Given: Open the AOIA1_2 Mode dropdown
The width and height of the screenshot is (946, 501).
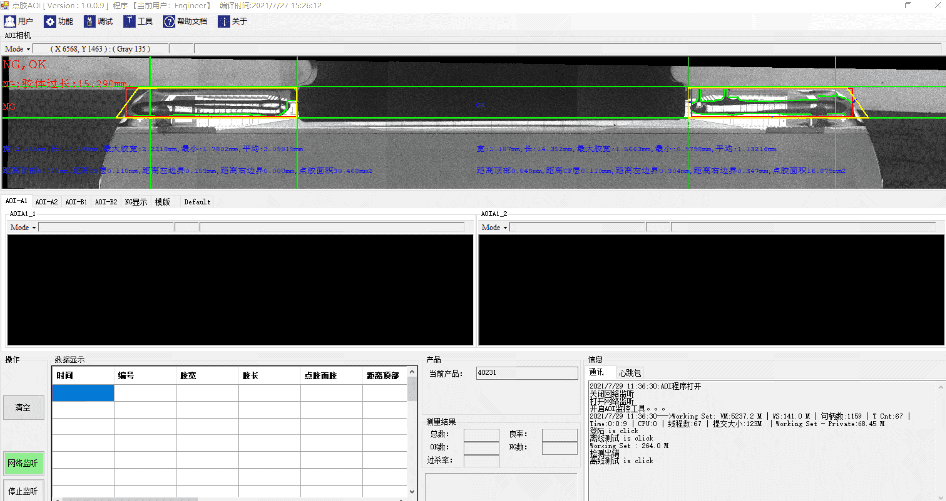Looking at the screenshot, I should tap(494, 227).
